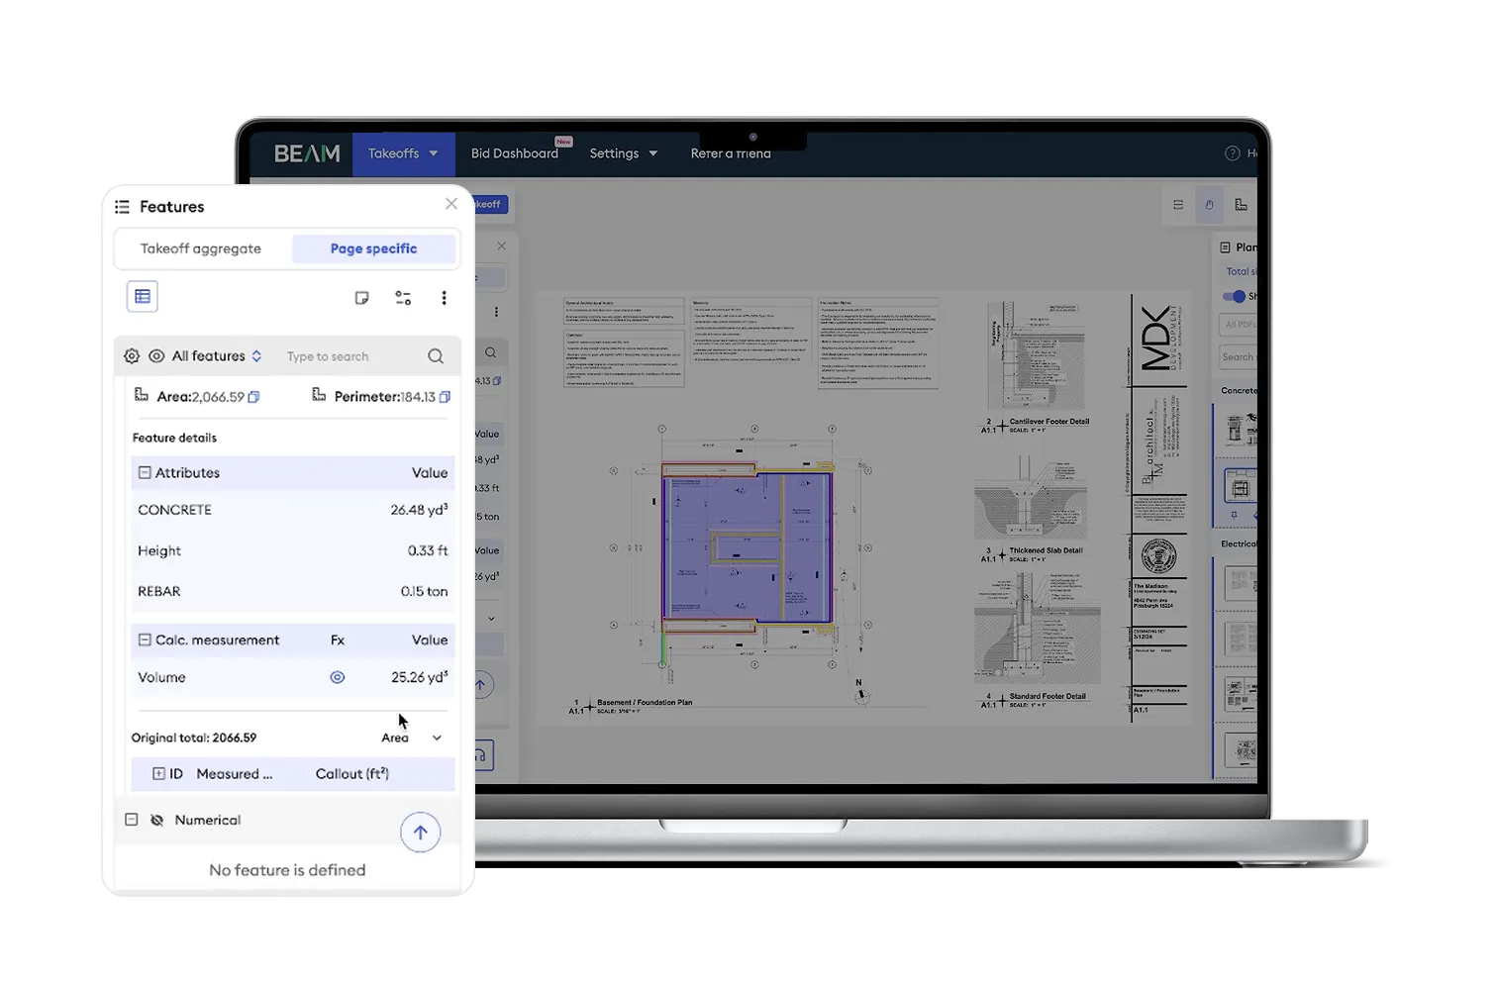Copy the Area value using its copy icon

click(254, 396)
